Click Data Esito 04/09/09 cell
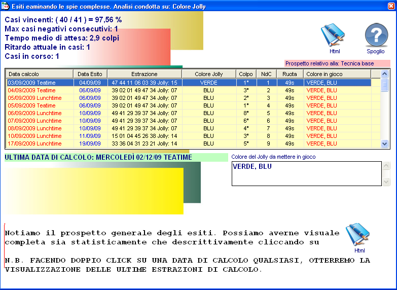 pyautogui.click(x=90, y=83)
